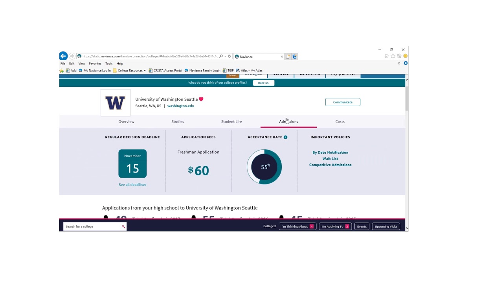The image size is (503, 283).
Task: Open the TGIP bookmark
Action: point(228,71)
